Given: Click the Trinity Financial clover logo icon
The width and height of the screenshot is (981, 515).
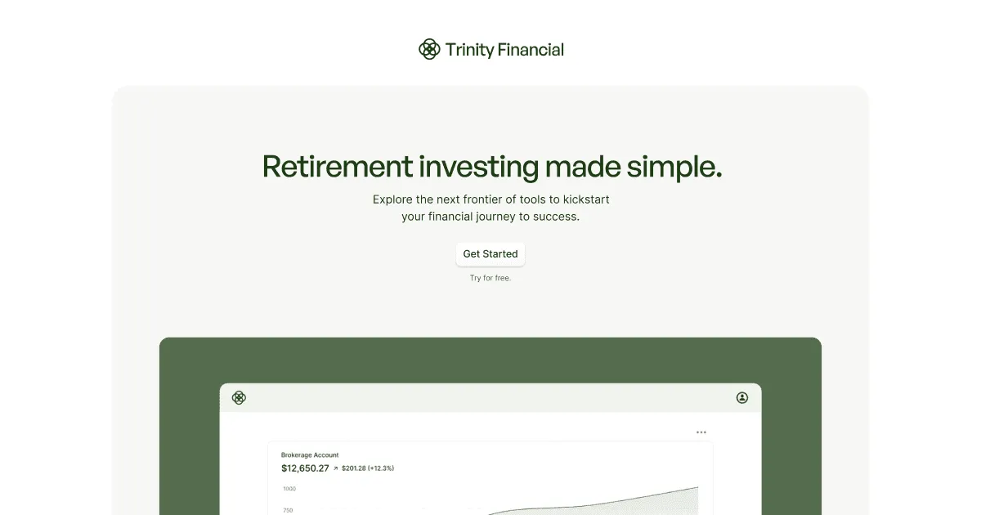Looking at the screenshot, I should [x=429, y=49].
